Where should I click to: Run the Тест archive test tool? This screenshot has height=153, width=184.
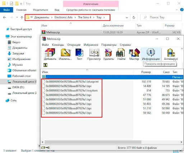click(79, 54)
